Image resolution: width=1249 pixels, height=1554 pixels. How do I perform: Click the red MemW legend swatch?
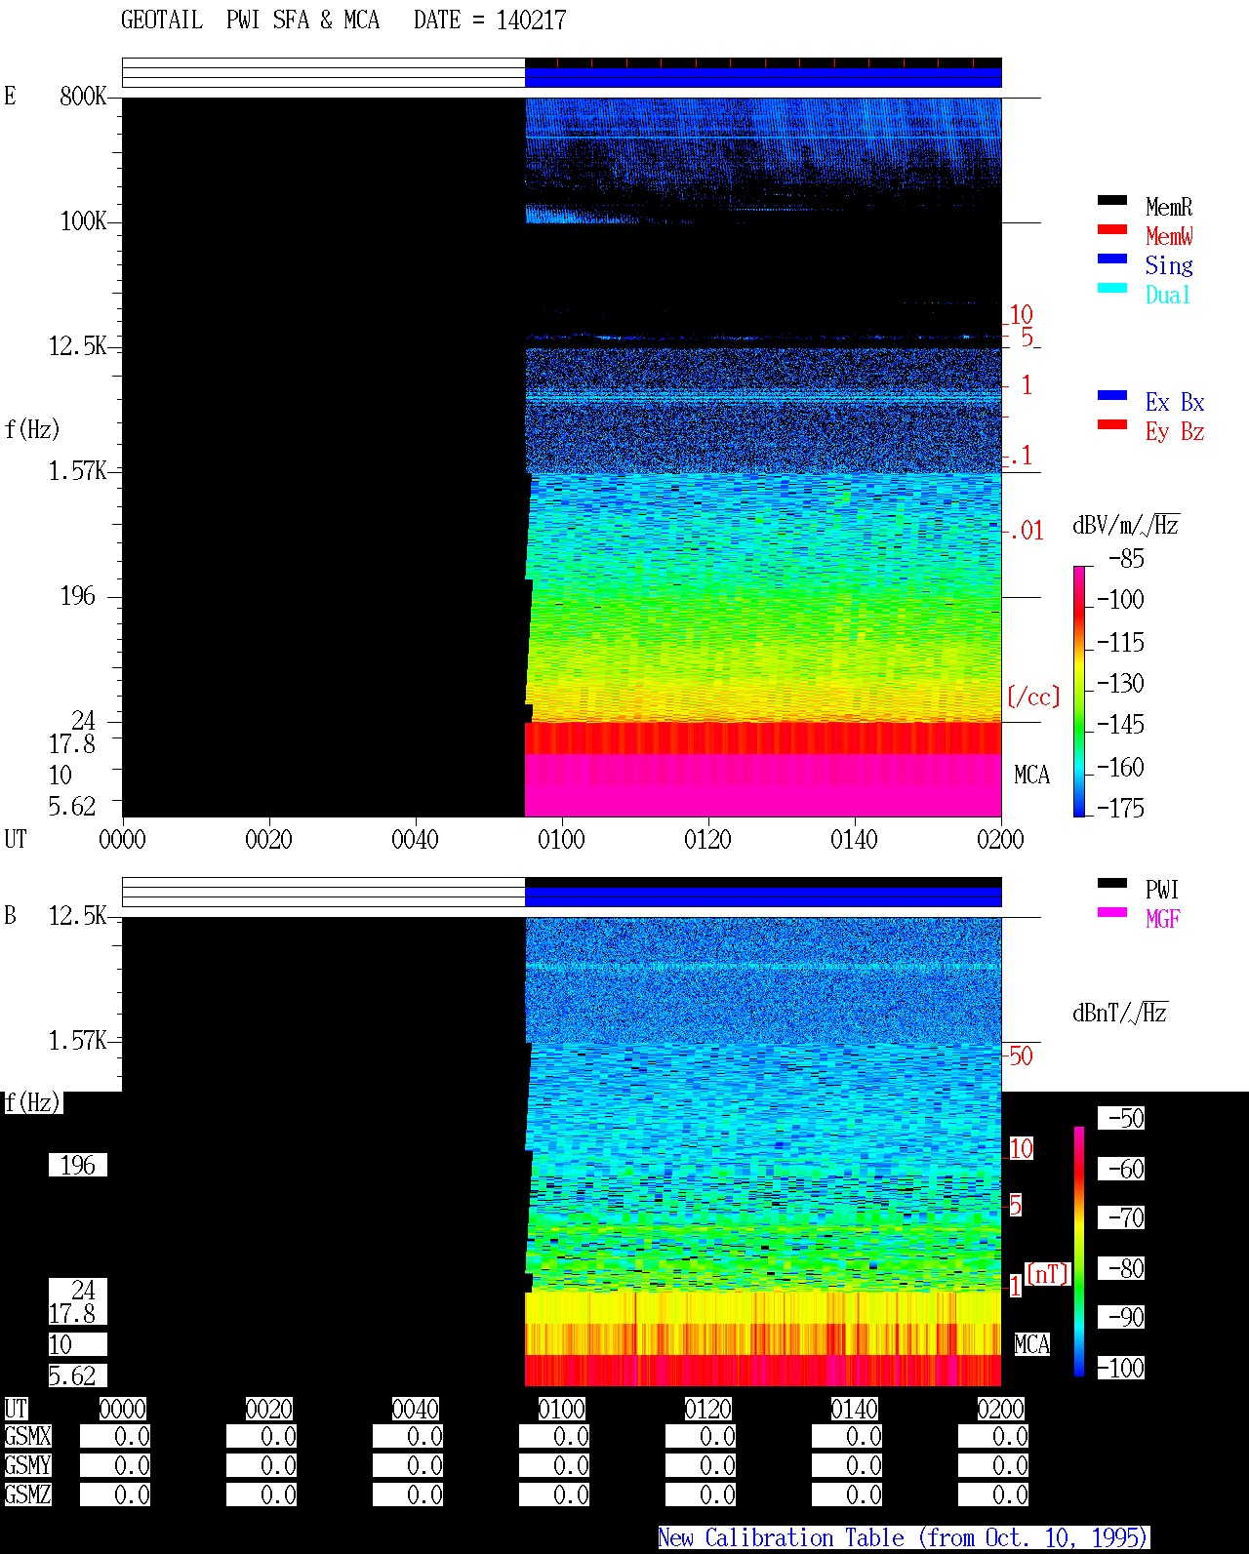tap(1112, 229)
